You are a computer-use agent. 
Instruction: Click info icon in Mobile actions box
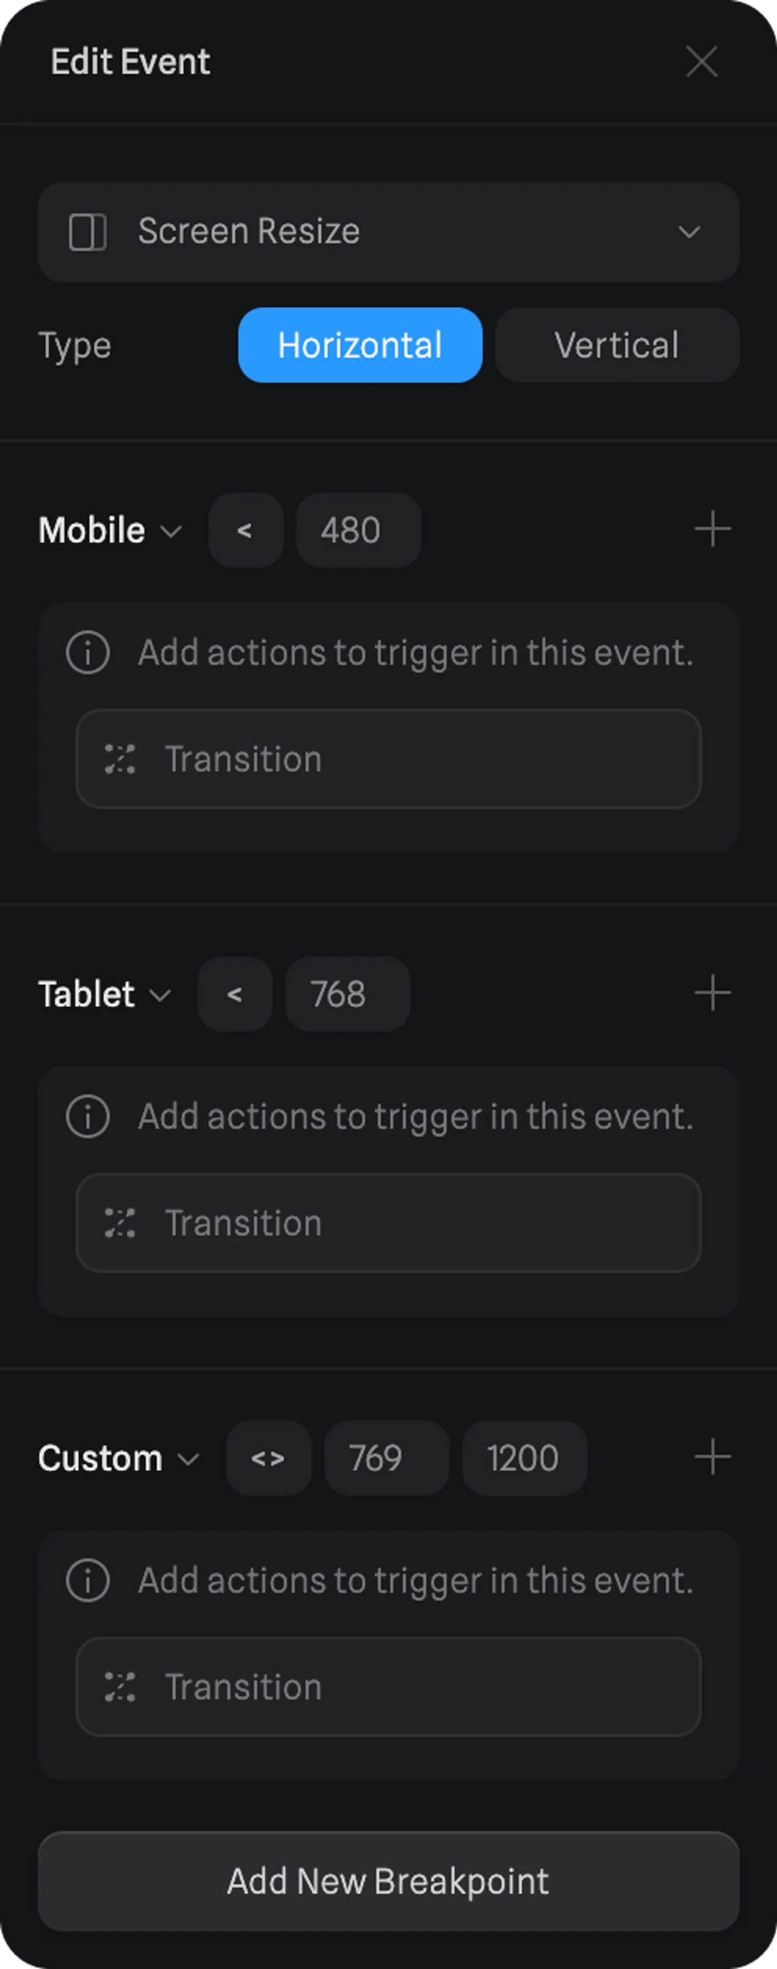(88, 652)
